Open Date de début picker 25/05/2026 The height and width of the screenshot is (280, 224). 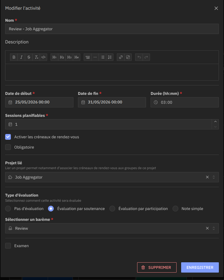coord(39,102)
